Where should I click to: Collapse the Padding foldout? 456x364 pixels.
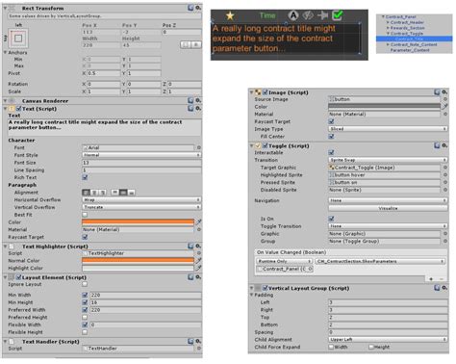pos(252,295)
